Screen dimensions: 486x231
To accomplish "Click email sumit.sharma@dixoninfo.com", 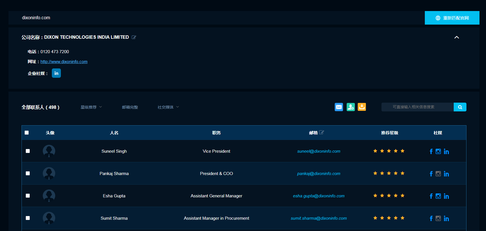I will click(319, 218).
